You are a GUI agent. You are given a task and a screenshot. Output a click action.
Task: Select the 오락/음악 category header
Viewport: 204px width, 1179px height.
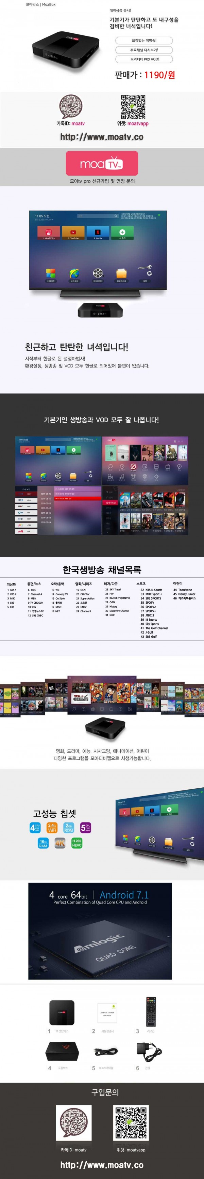tap(57, 584)
